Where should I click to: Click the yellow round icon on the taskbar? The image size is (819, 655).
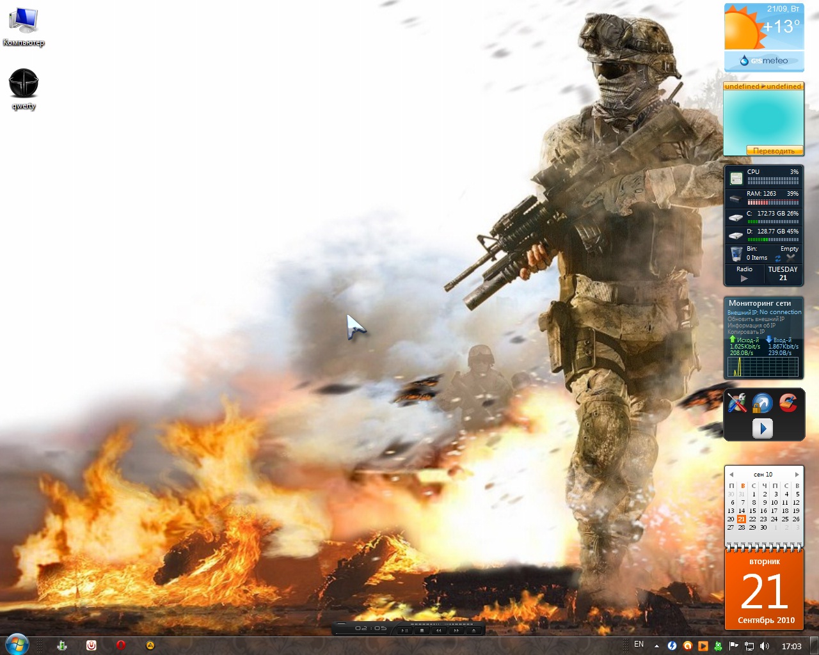[x=150, y=645]
